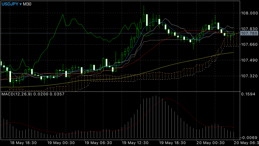Click the MACD scale value 0.0069
259x146 pixels.
pyautogui.click(x=249, y=138)
